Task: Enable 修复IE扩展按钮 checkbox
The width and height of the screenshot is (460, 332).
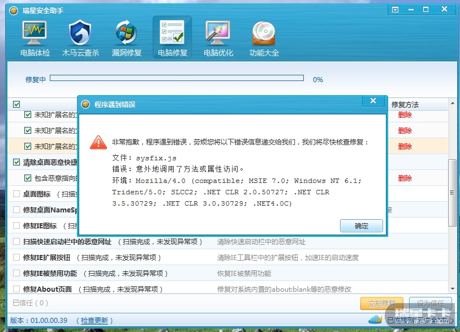Action: [x=16, y=257]
